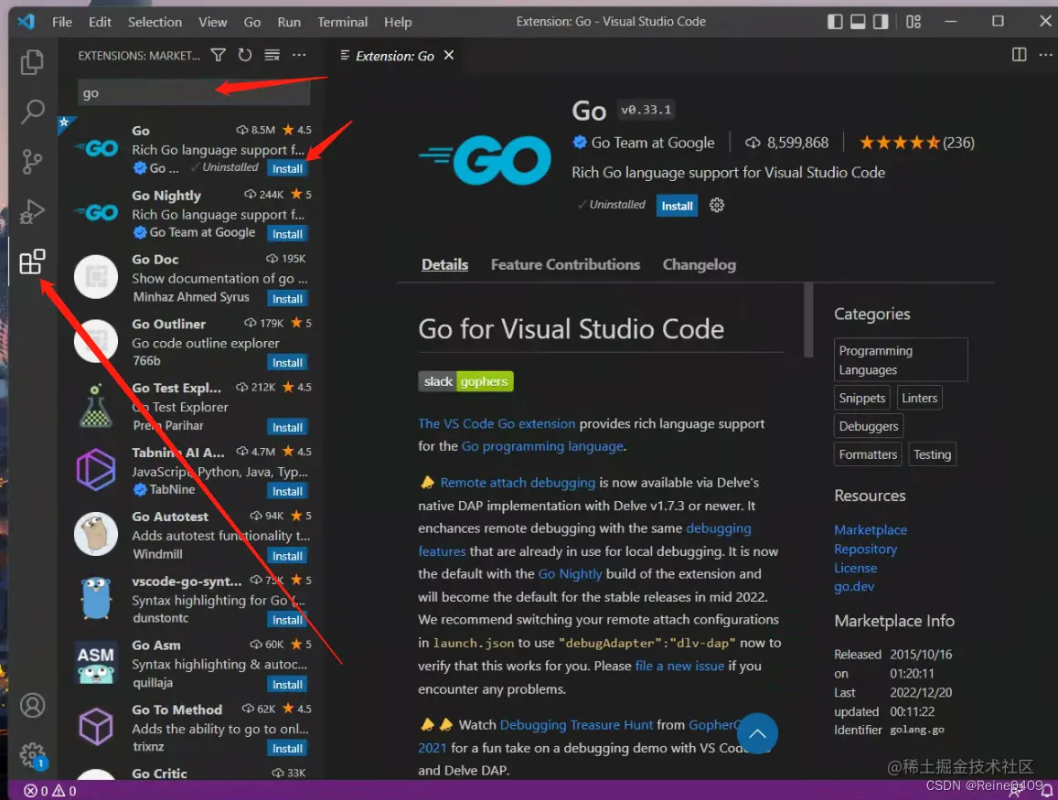Screen dimensions: 1058x800
Task: Open the Run menu
Action: (289, 22)
